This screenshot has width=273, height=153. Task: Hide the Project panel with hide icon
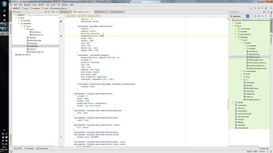(x=57, y=12)
